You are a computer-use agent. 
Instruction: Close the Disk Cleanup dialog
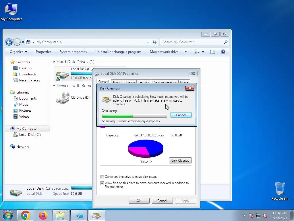(x=190, y=88)
